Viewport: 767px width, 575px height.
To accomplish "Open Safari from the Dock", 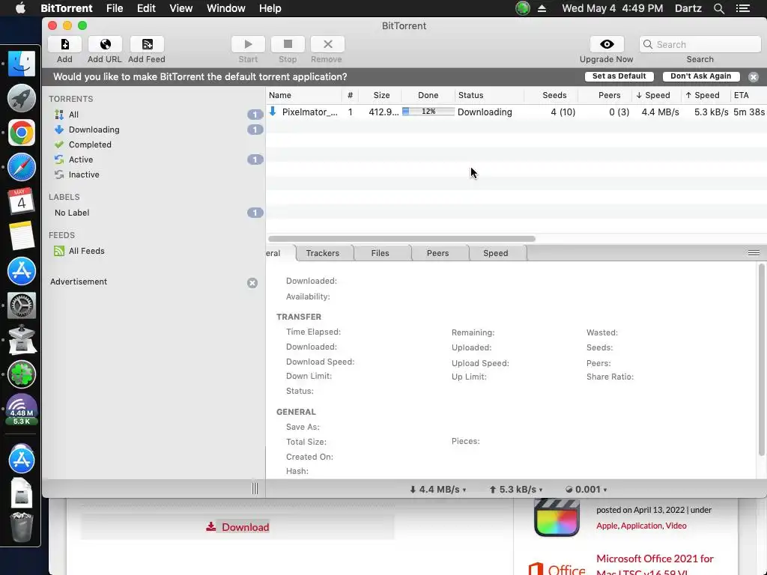I will pos(22,167).
